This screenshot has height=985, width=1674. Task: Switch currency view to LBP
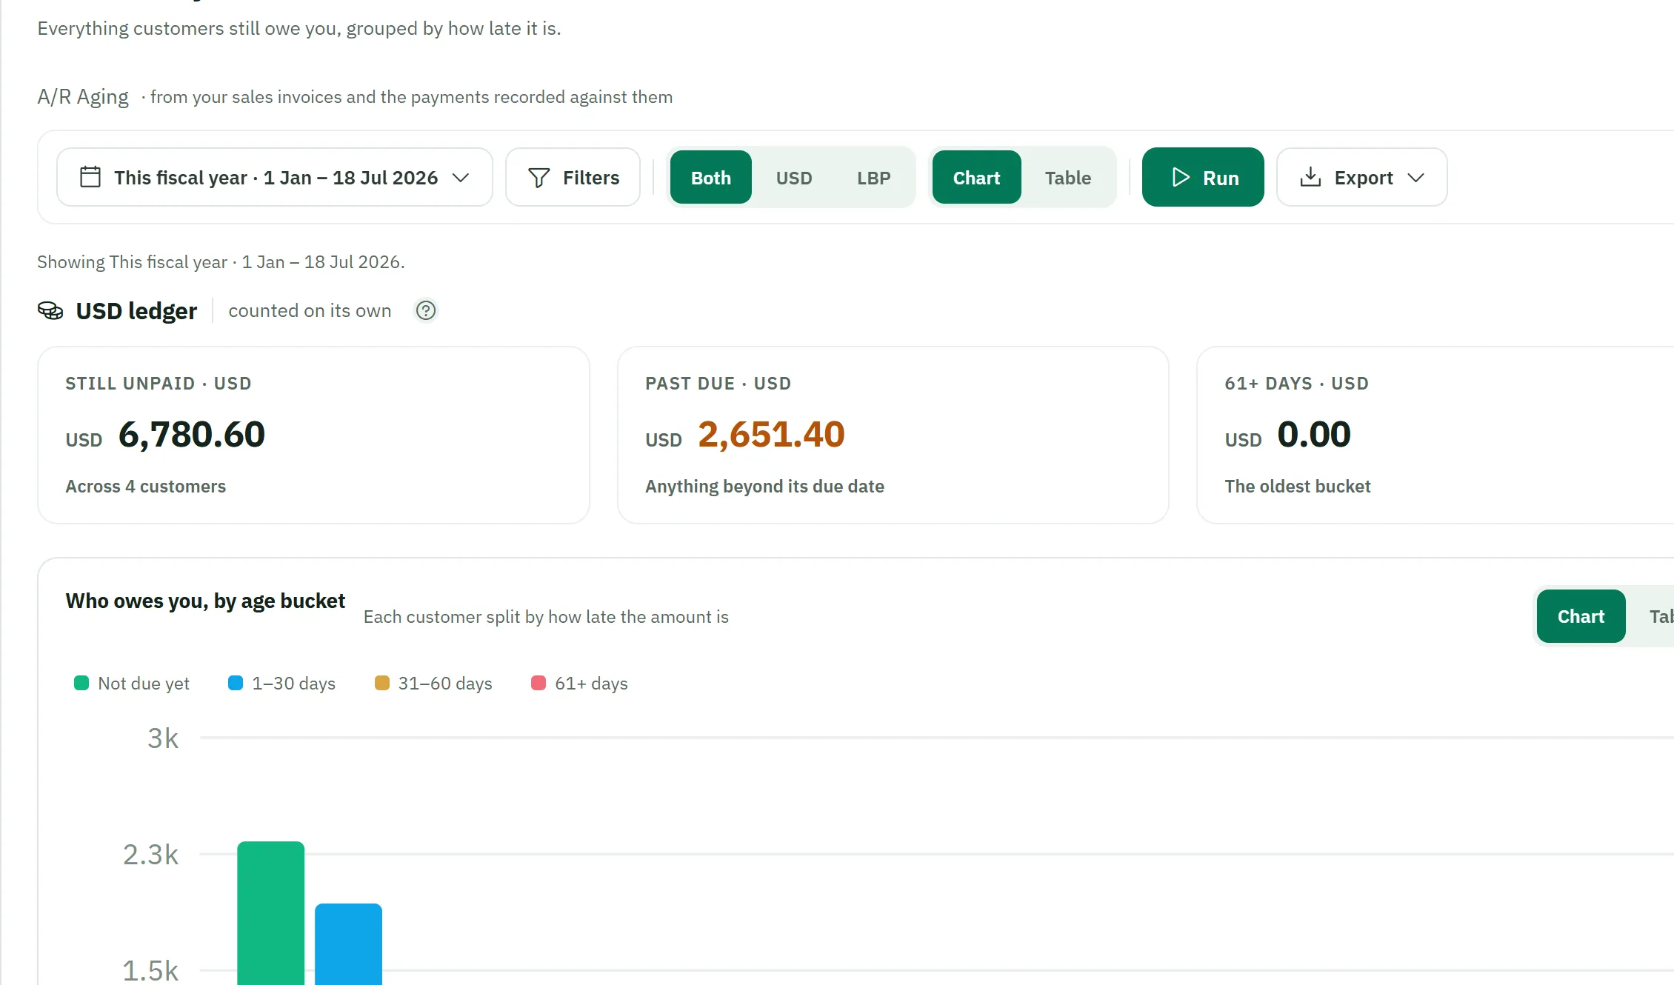(x=874, y=178)
